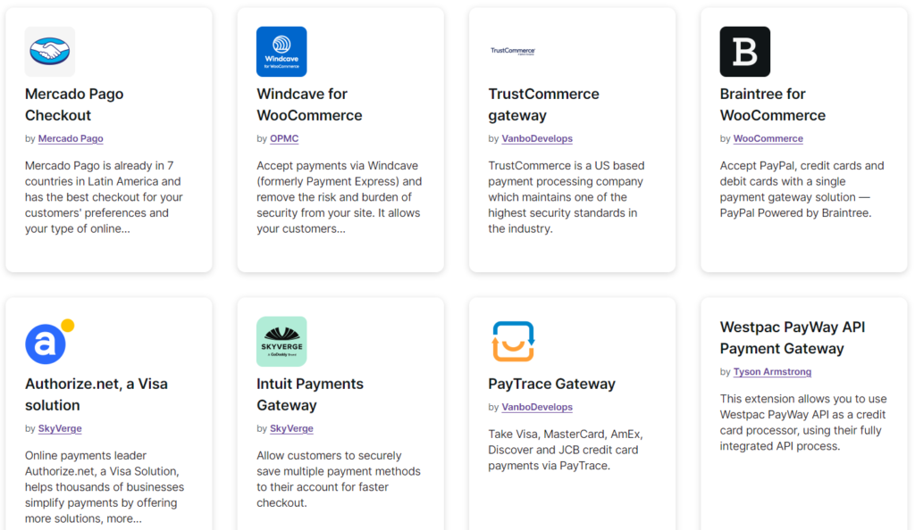The image size is (915, 530).
Task: Open the Mercado Pago vendor link
Action: [70, 138]
